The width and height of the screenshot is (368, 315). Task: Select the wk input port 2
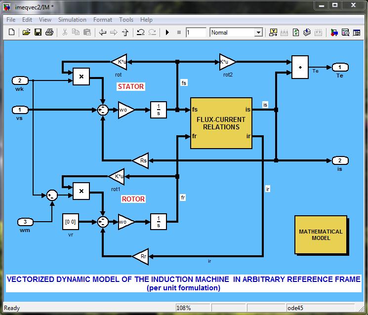[x=20, y=80]
